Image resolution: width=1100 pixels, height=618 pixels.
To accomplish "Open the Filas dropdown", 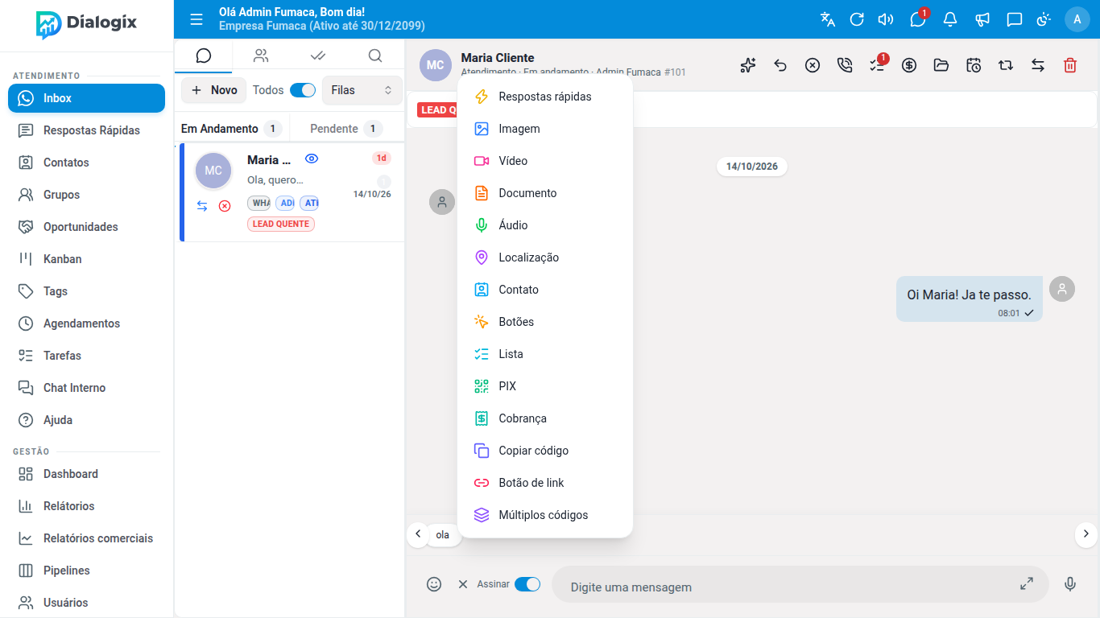I will point(362,90).
